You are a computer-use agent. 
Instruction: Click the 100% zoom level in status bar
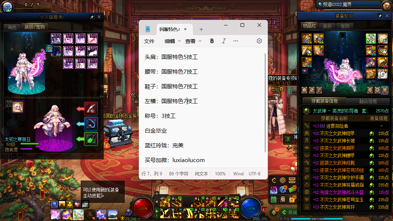tap(220, 173)
